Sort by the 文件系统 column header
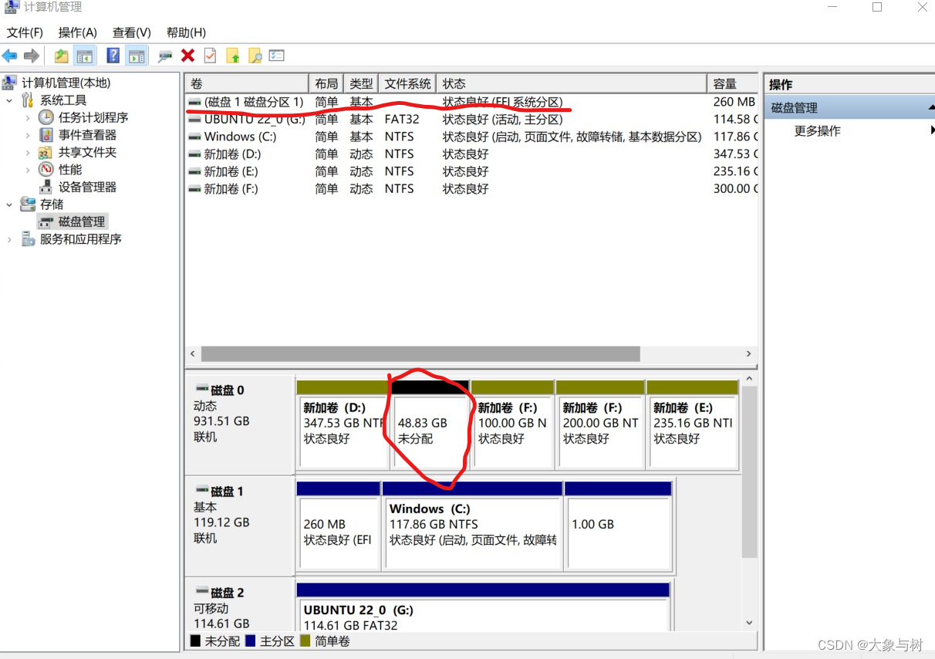 (x=407, y=83)
